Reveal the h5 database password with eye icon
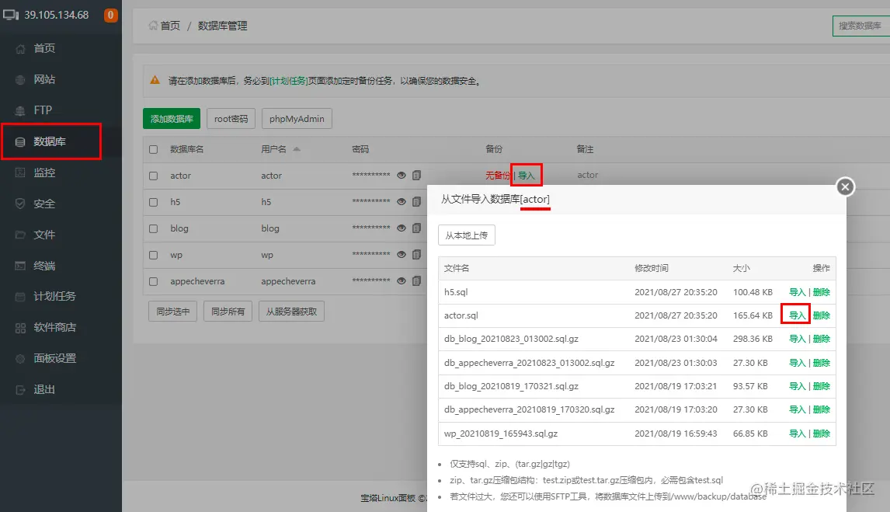Image resolution: width=890 pixels, height=512 pixels. pyautogui.click(x=402, y=202)
